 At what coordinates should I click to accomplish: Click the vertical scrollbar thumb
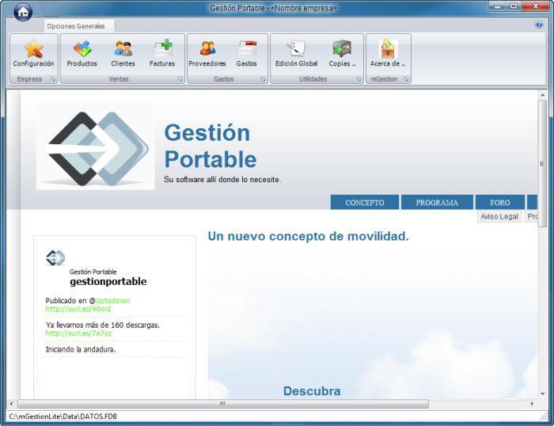542,164
